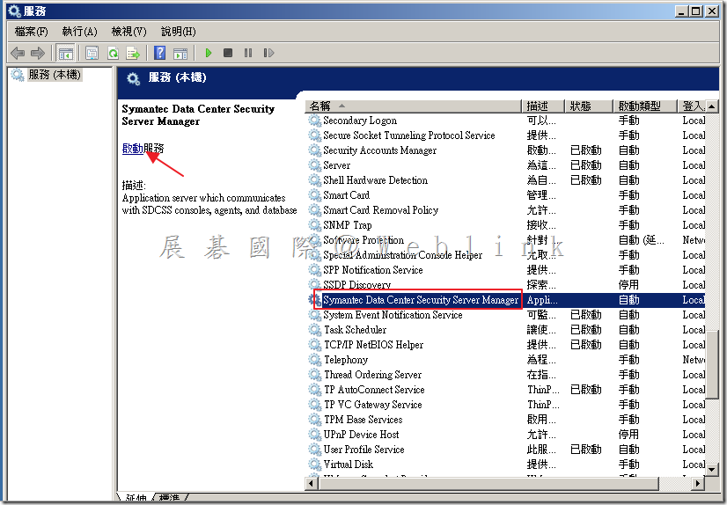
Task: Open the 檔案(F) menu
Action: tap(31, 32)
